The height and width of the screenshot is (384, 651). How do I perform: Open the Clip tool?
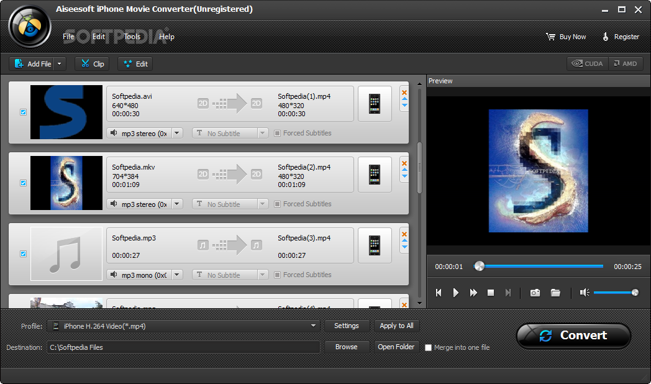92,63
